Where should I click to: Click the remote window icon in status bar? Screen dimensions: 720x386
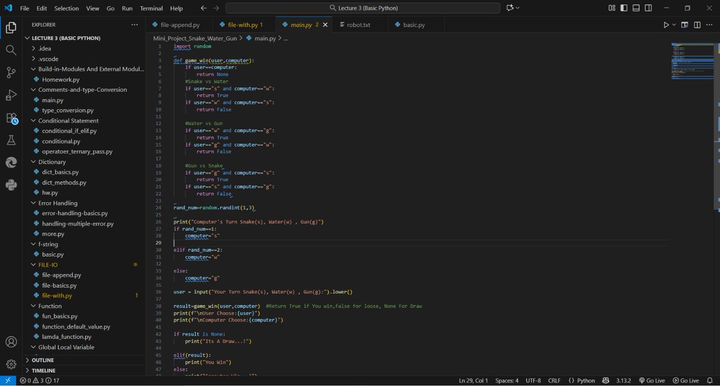pos(8,381)
